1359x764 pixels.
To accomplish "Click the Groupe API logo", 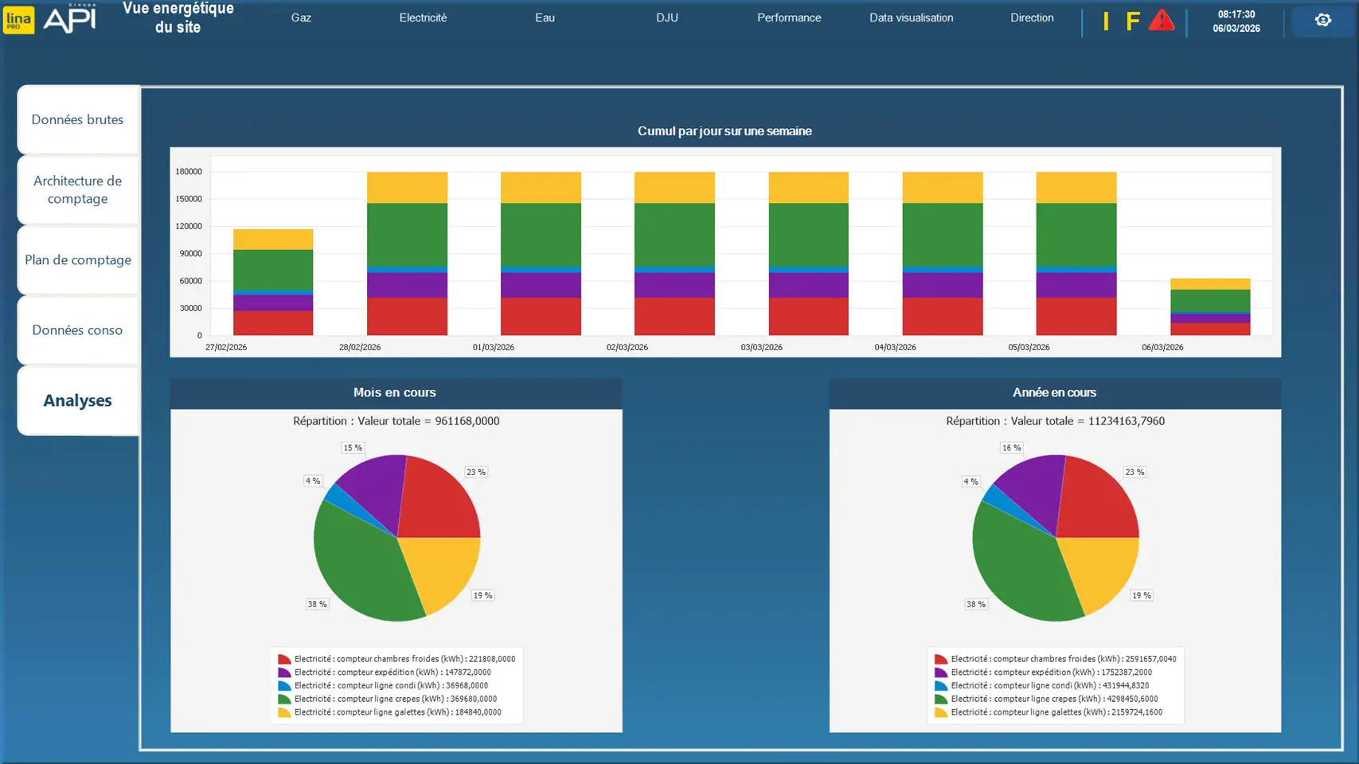I will [x=70, y=19].
